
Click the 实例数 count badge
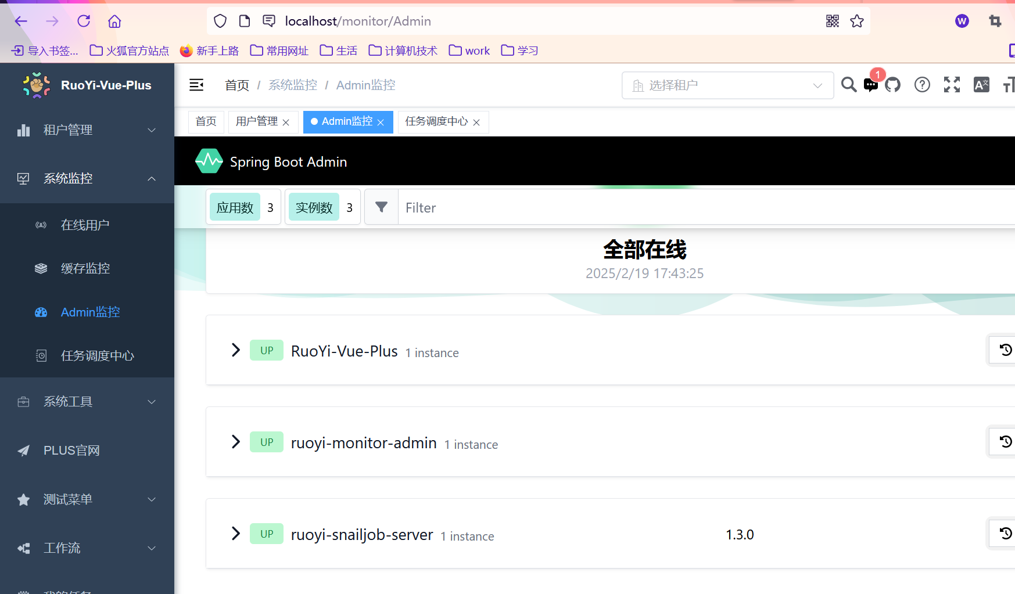click(x=322, y=207)
